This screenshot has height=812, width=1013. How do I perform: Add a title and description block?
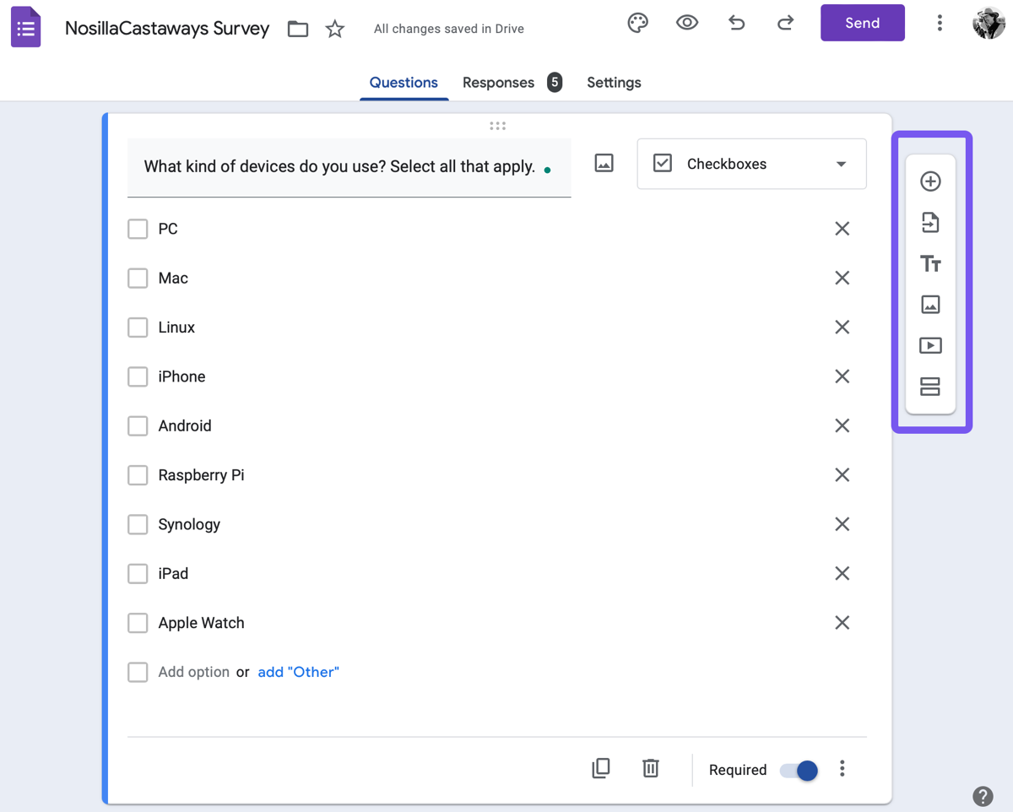click(930, 264)
